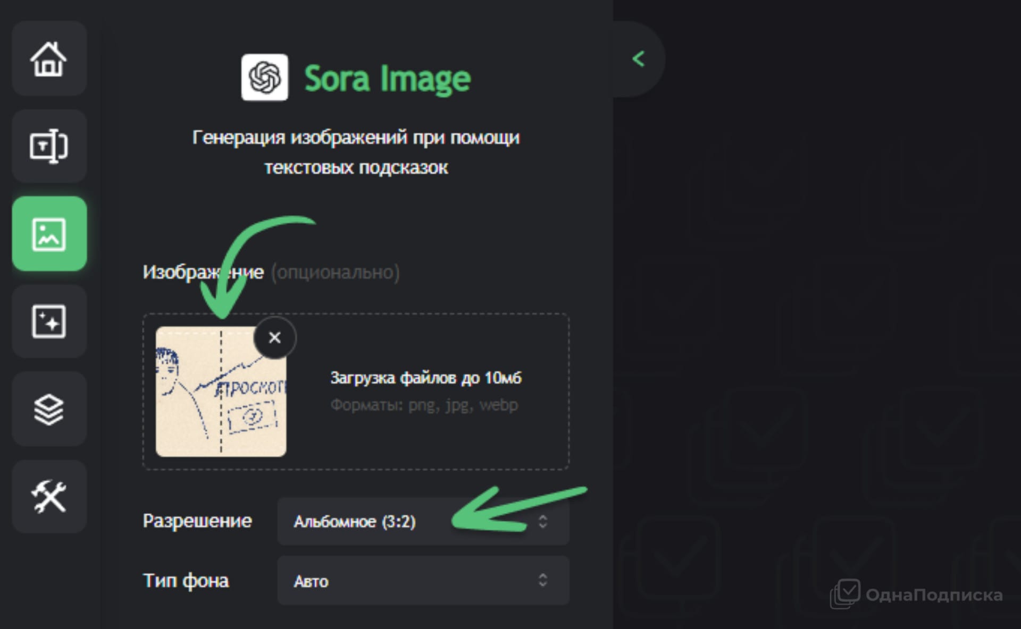Click the Sora Image logo icon
Image resolution: width=1021 pixels, height=629 pixels.
264,77
